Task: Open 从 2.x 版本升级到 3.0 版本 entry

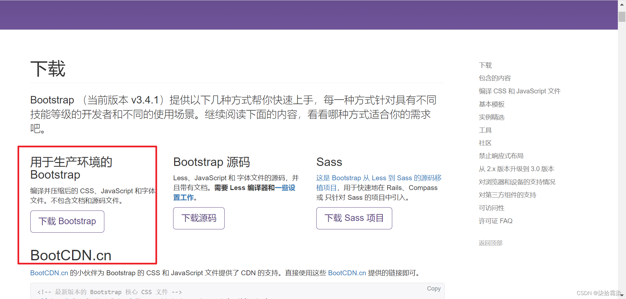Action: click(516, 169)
